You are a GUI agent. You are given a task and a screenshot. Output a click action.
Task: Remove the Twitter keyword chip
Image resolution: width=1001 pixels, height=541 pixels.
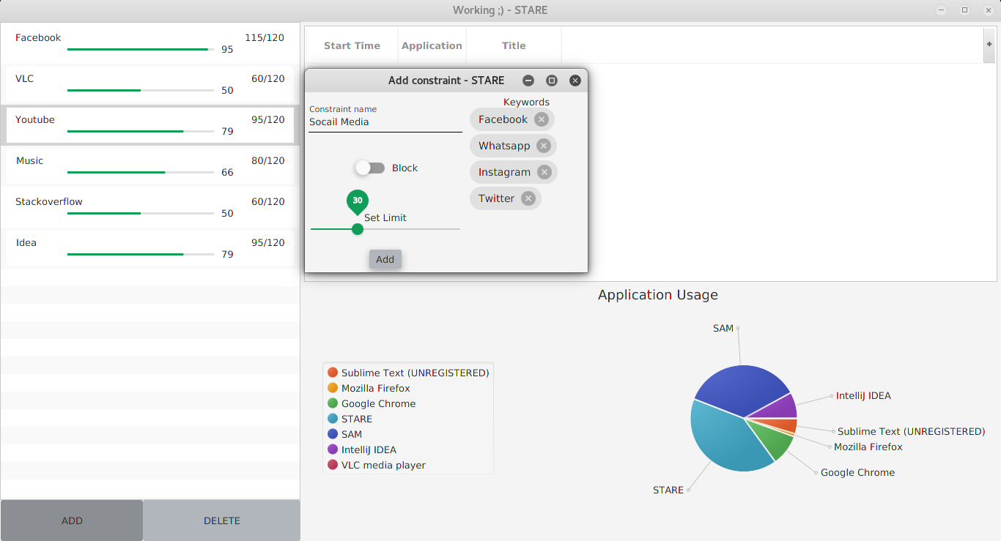pyautogui.click(x=528, y=198)
